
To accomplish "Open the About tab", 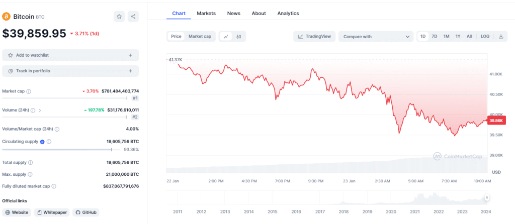I will tap(259, 14).
